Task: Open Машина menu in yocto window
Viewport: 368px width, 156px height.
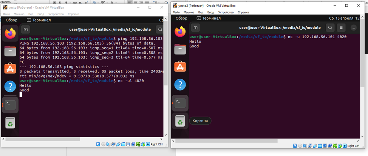Action: (19, 14)
